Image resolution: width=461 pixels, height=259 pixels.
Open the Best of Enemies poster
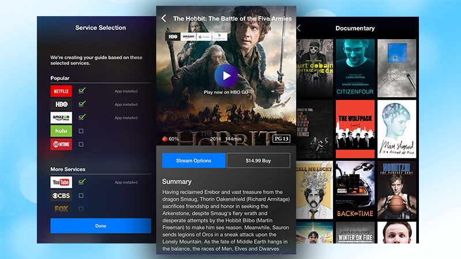coord(315,129)
